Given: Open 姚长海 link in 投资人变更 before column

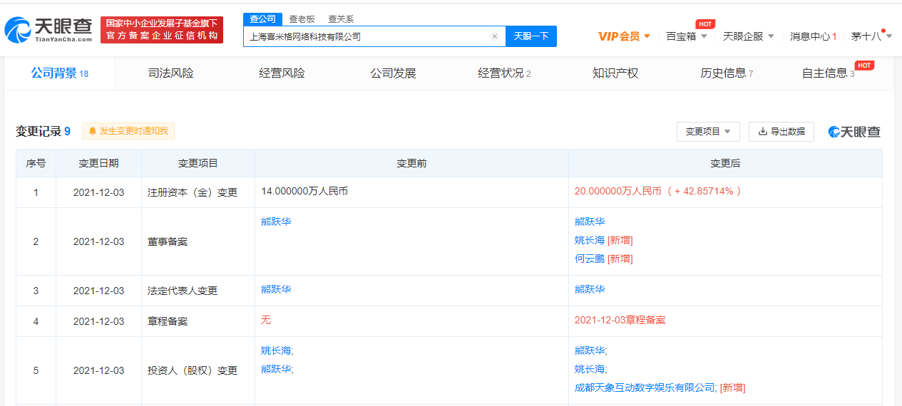Looking at the screenshot, I should pos(276,350).
